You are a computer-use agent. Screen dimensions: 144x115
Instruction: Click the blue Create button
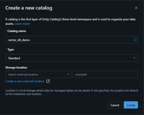click(x=131, y=105)
